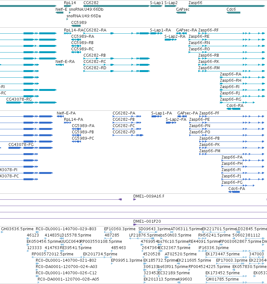Click the CG6282 gene label
This screenshot has width=267, height=284.
pos(91,3)
